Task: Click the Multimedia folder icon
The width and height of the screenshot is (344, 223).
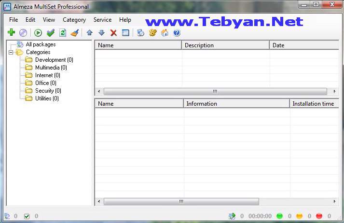Action: click(28, 68)
